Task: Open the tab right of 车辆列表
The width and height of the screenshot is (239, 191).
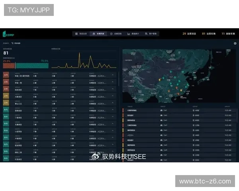Action: coord(116,34)
